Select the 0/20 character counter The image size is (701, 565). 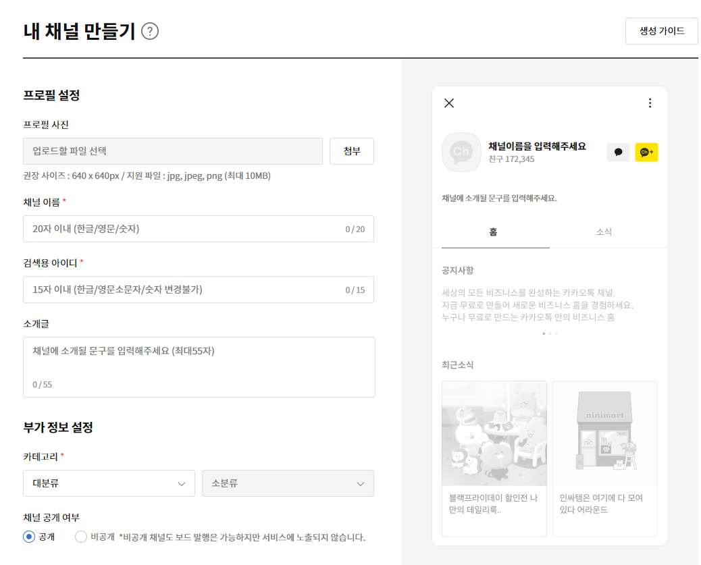[x=355, y=230]
